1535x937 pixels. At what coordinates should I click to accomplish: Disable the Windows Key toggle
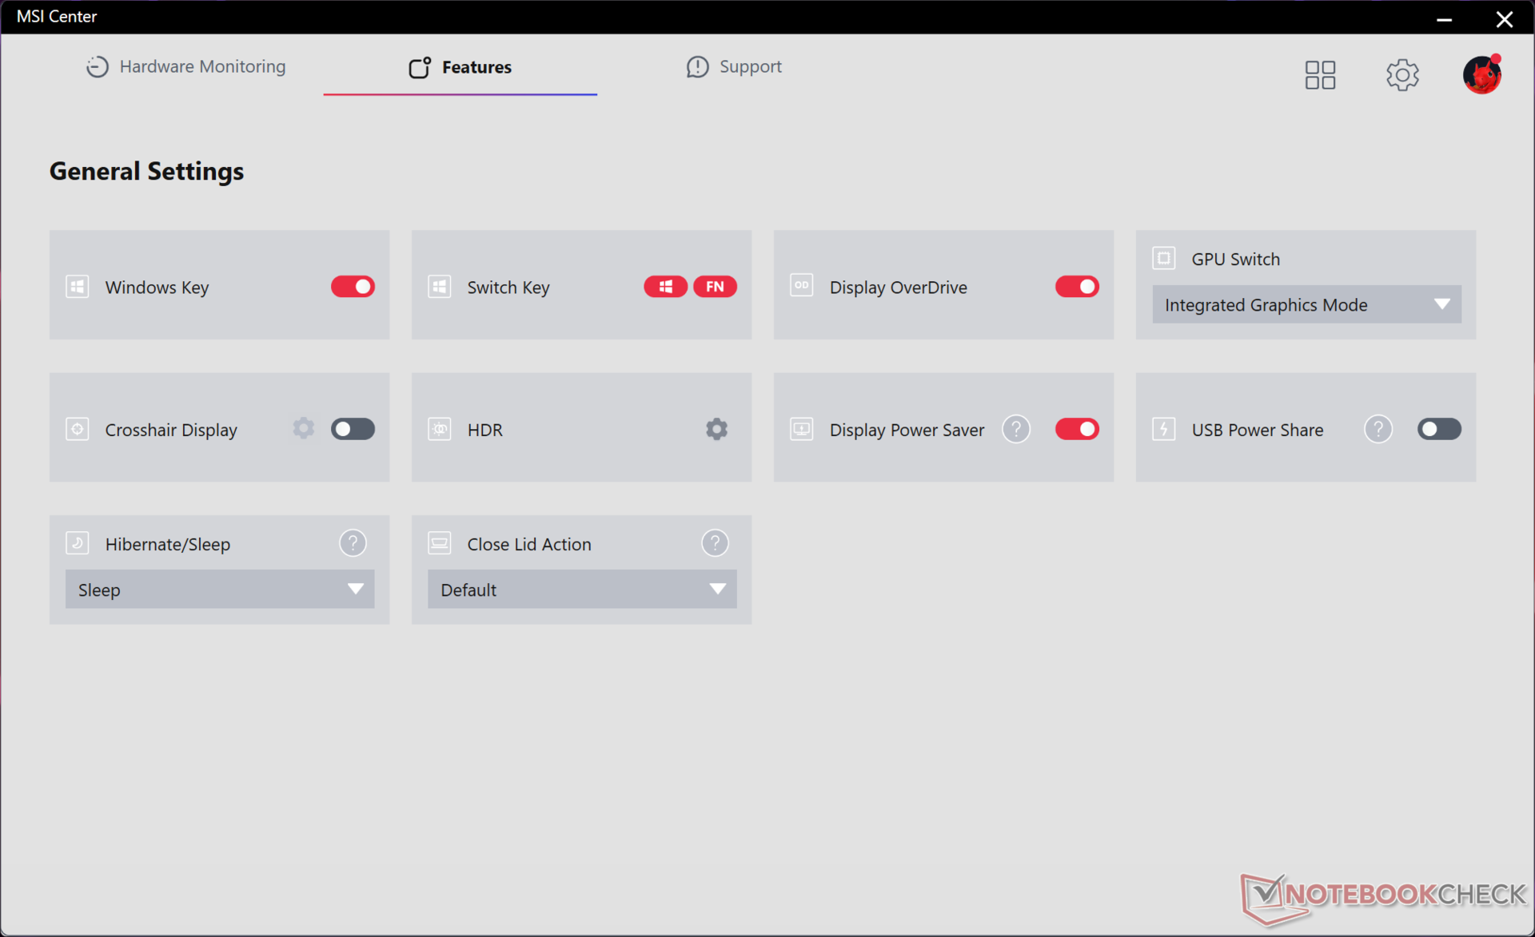click(x=353, y=287)
